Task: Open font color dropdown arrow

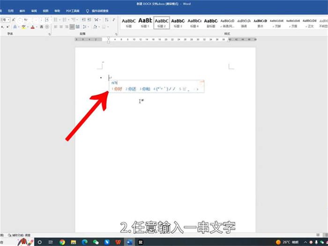Action: tap(37, 27)
